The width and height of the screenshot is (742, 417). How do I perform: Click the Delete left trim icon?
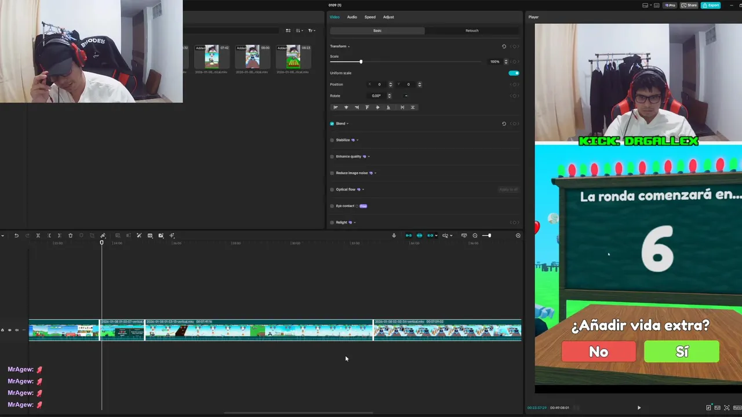(x=49, y=235)
